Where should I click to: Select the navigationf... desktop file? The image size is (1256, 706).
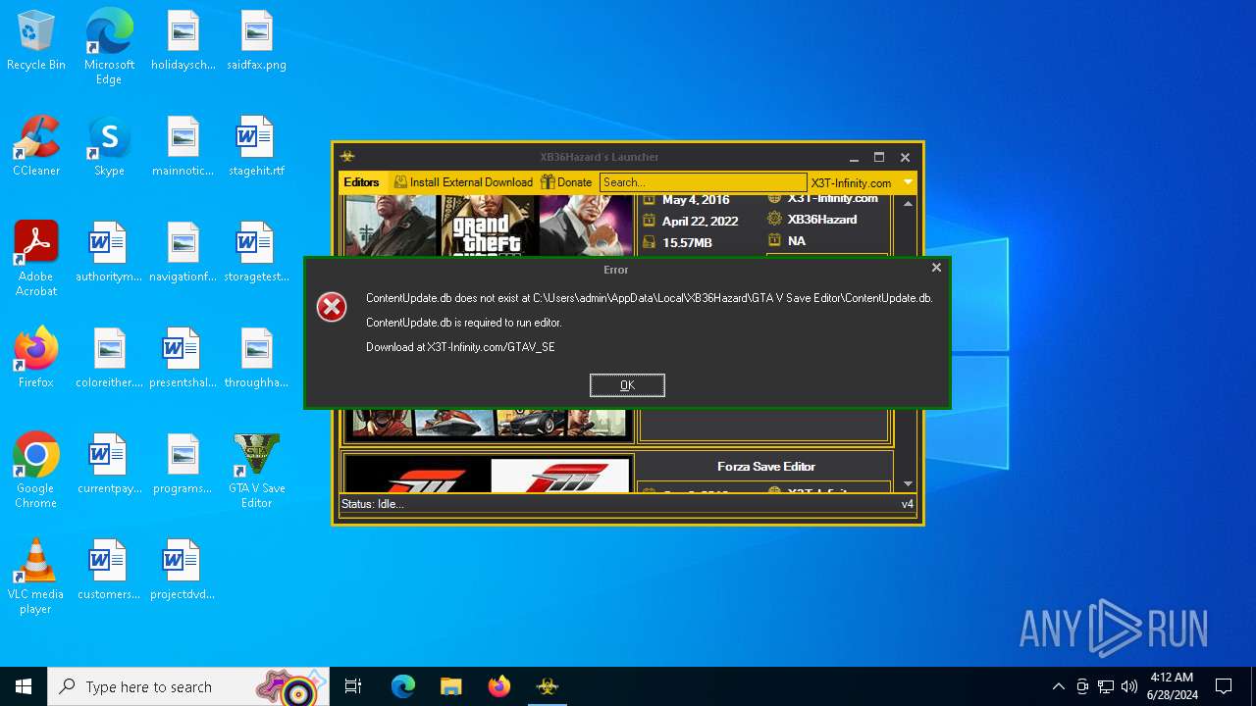(x=183, y=253)
